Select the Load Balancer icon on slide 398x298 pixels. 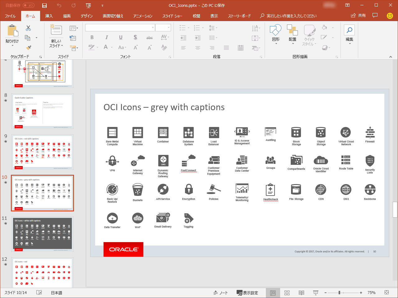214,133
